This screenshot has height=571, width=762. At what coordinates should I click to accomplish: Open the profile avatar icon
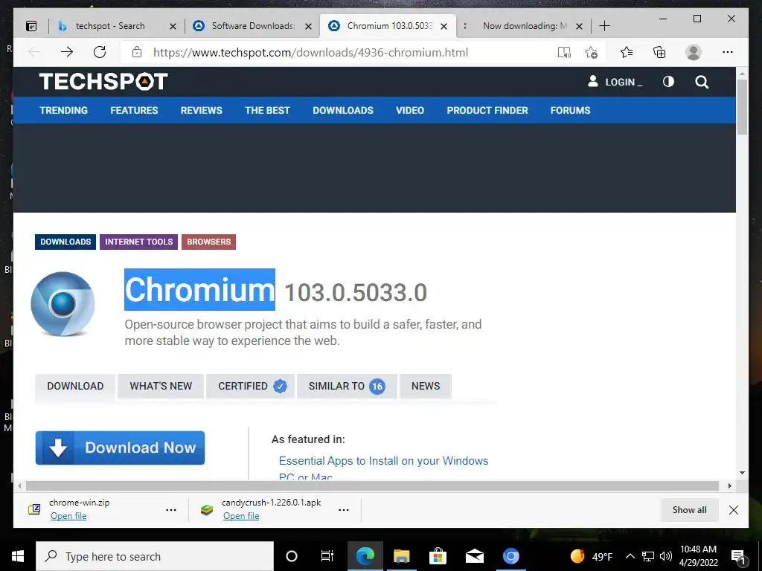[694, 52]
